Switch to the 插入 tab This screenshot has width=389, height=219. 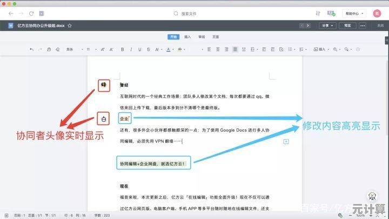pos(187,37)
